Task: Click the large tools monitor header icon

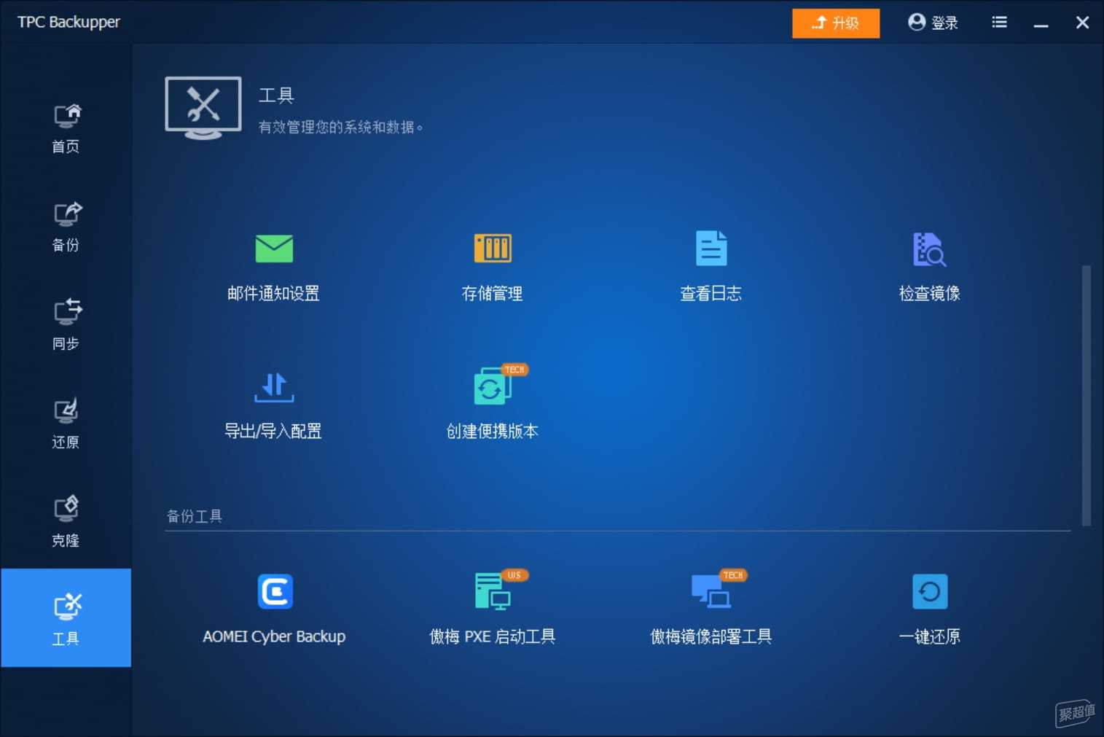Action: pos(203,107)
